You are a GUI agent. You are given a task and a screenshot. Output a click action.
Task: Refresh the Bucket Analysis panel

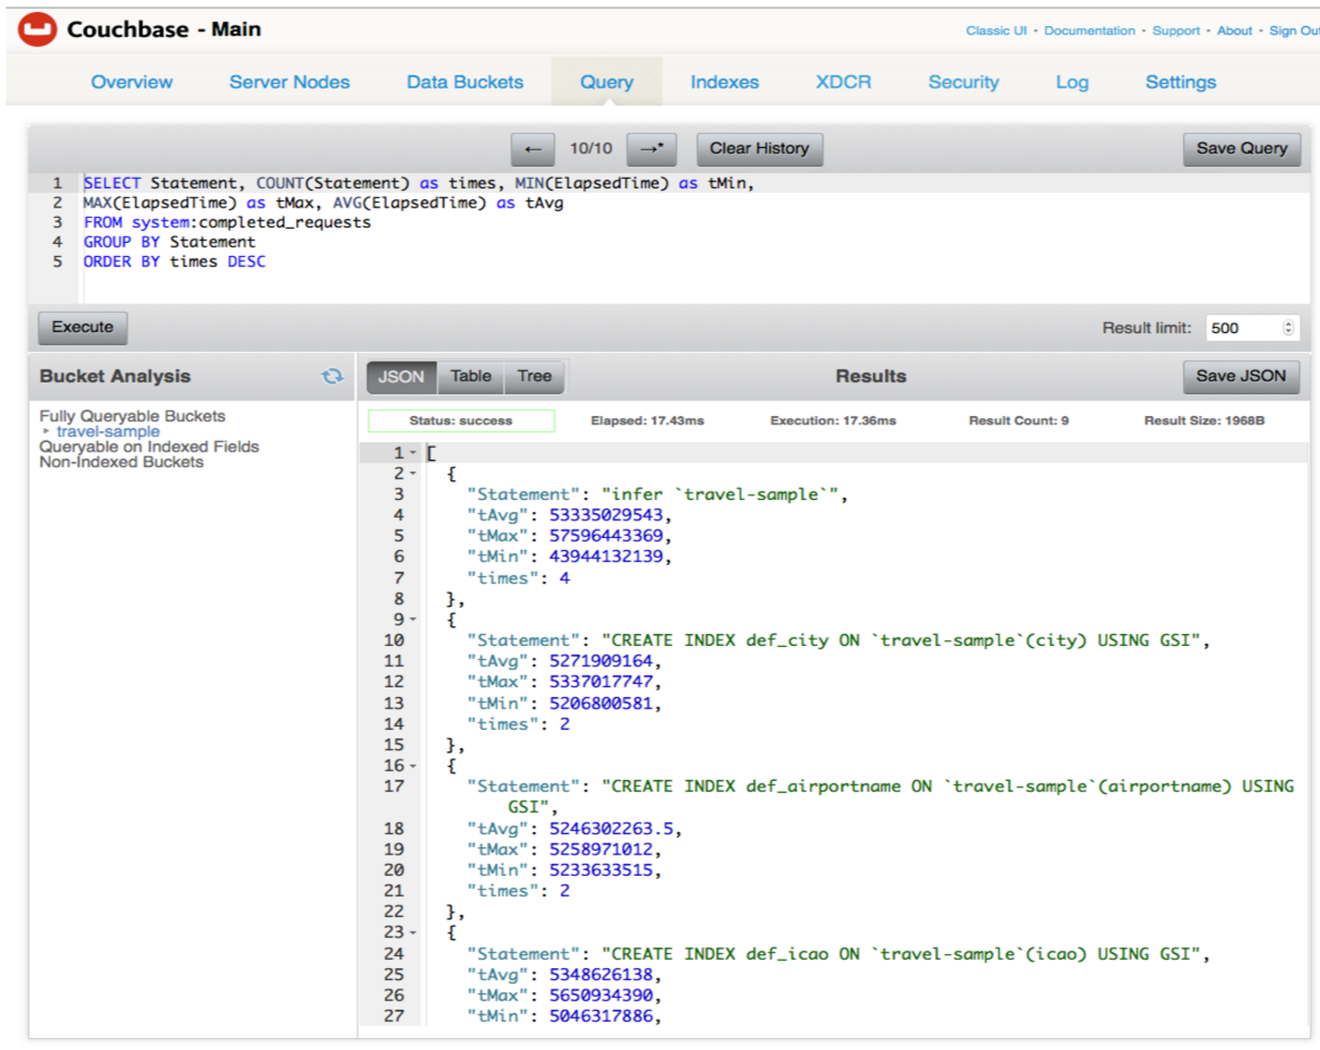pos(332,376)
